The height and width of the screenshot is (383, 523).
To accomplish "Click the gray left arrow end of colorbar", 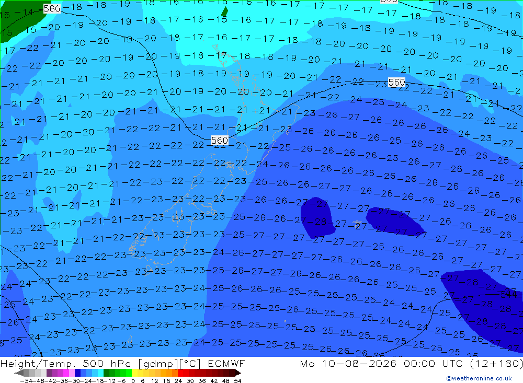I will coord(19,373).
